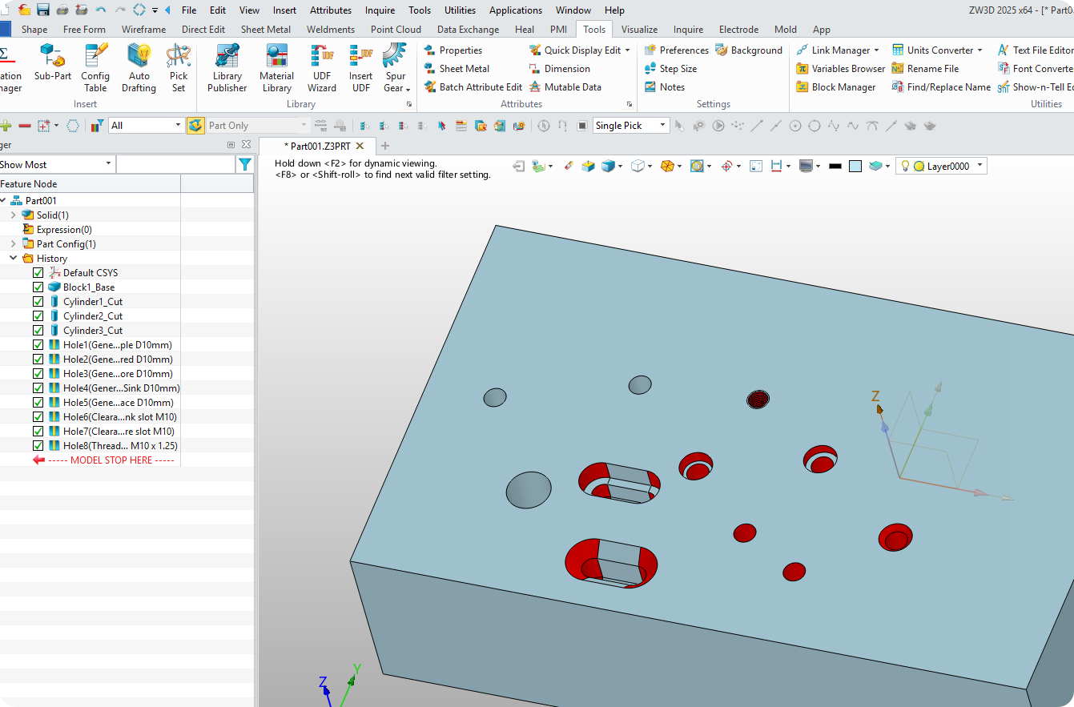Toggle the Block1_Base checkbox
Screen dimensions: 1074x707
click(x=38, y=287)
